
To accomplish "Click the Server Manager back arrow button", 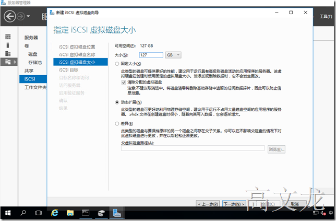I will coord(10,16).
